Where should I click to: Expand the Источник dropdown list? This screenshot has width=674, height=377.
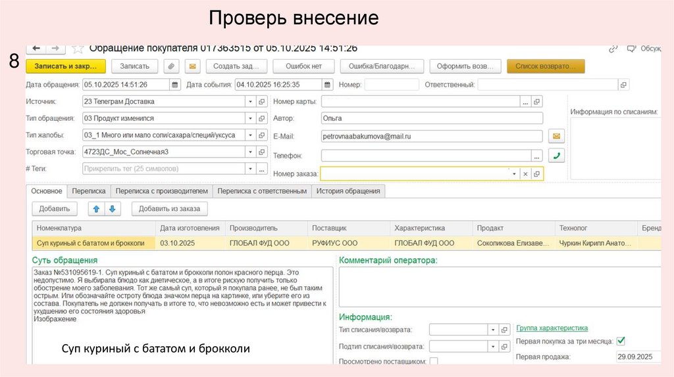point(249,102)
